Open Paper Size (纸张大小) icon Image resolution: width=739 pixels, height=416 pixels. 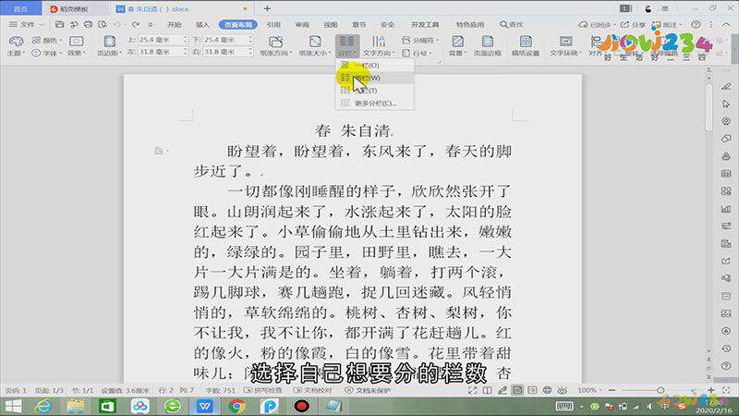point(315,42)
